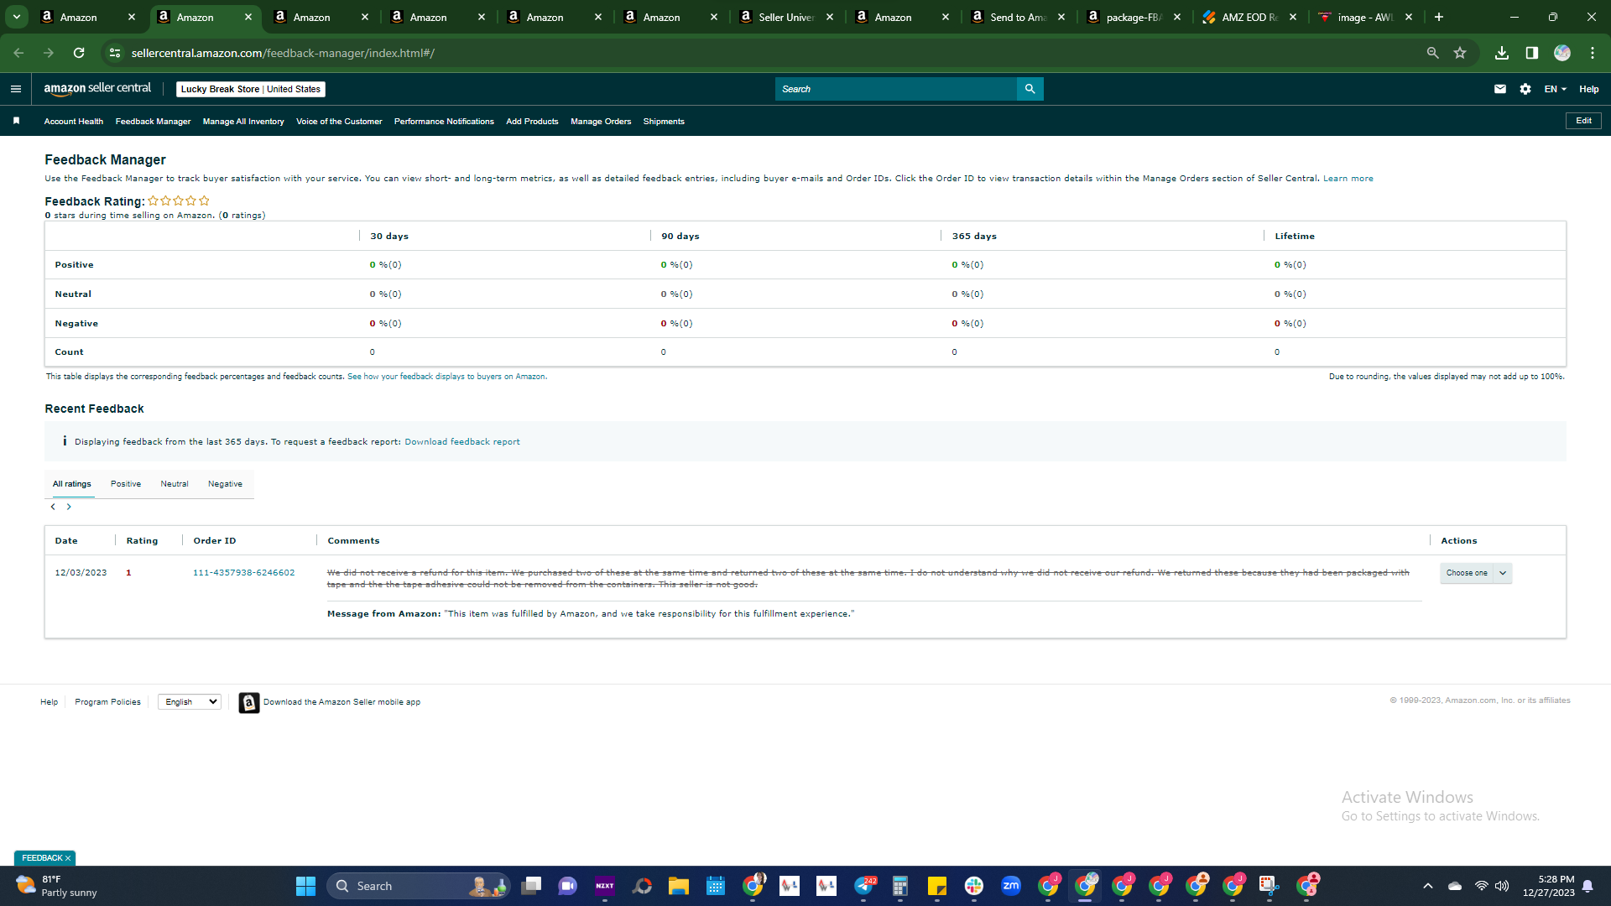Open the English footer language selector

pyautogui.click(x=190, y=702)
